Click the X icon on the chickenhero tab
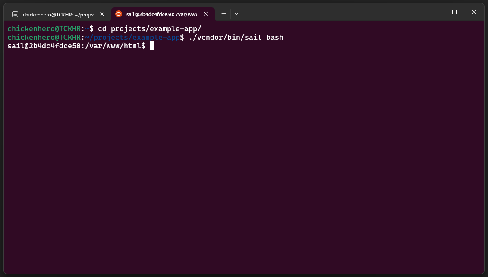Image resolution: width=488 pixels, height=277 pixels. [x=102, y=14]
